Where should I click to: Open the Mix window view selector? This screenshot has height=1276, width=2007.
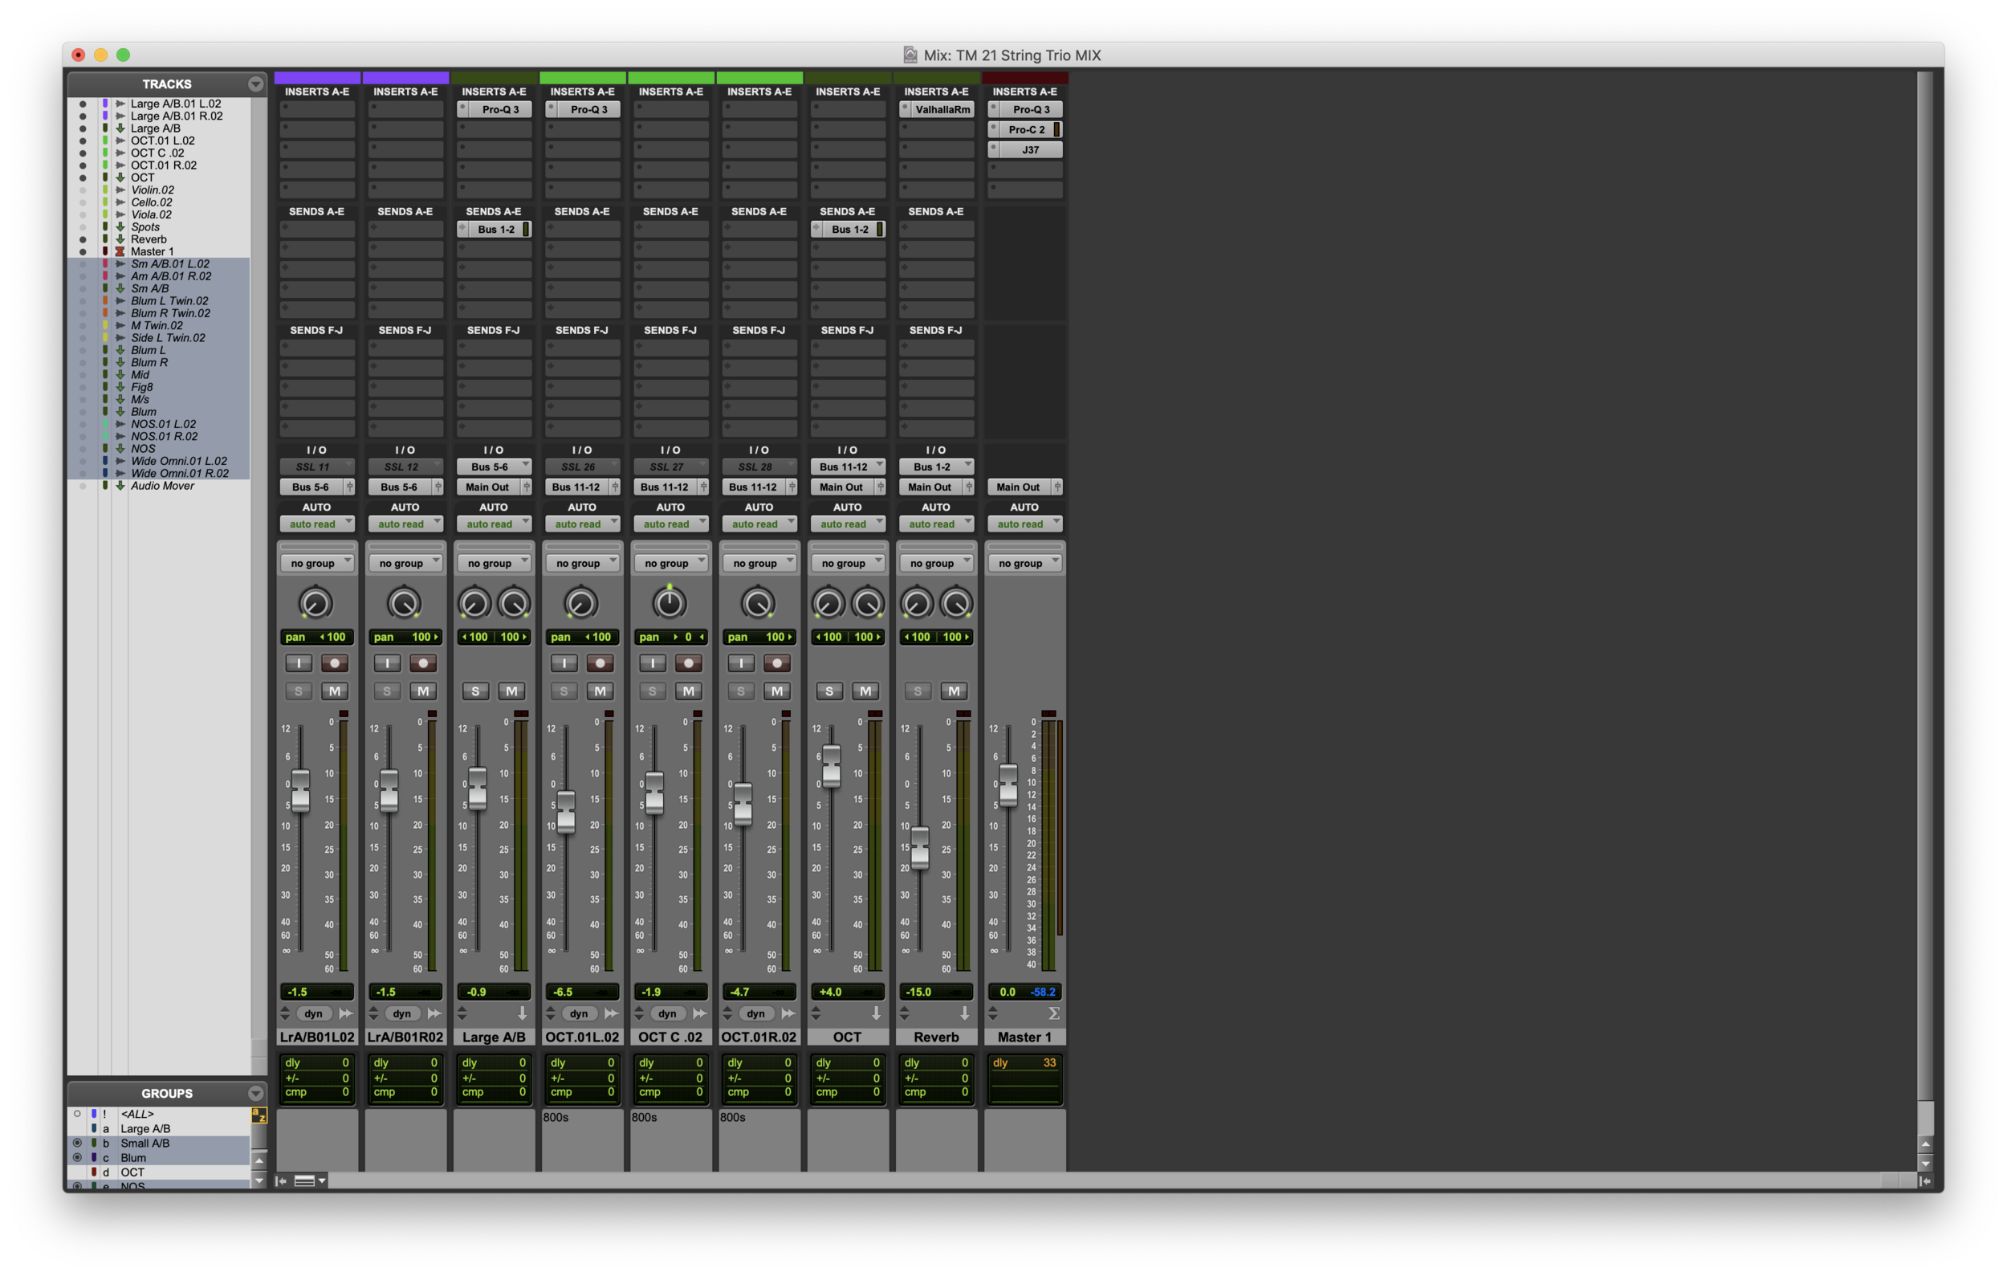point(310,1181)
